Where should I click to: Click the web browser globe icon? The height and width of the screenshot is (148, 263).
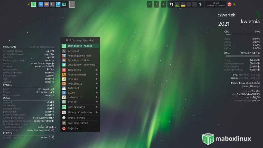click(x=58, y=4)
